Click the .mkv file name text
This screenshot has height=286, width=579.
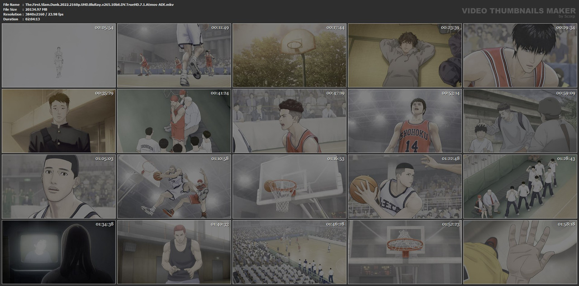click(100, 5)
